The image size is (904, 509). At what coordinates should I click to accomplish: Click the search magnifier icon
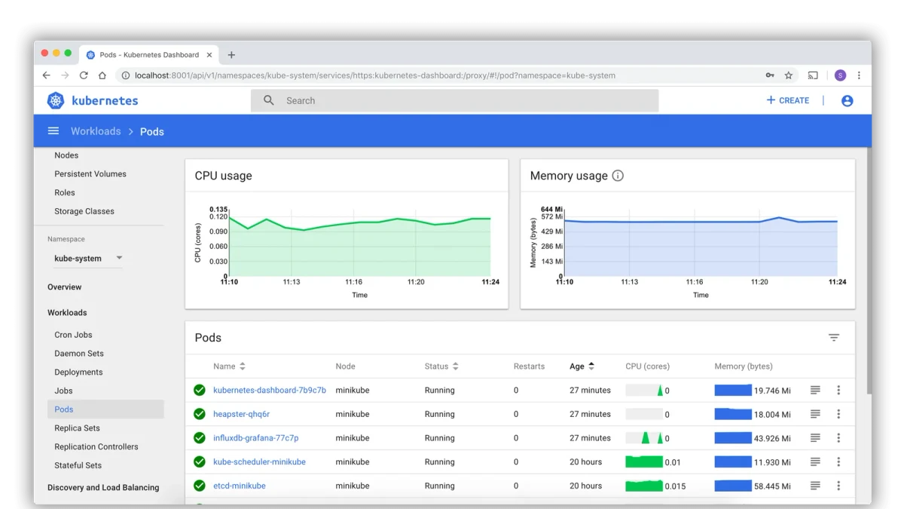[x=269, y=100]
